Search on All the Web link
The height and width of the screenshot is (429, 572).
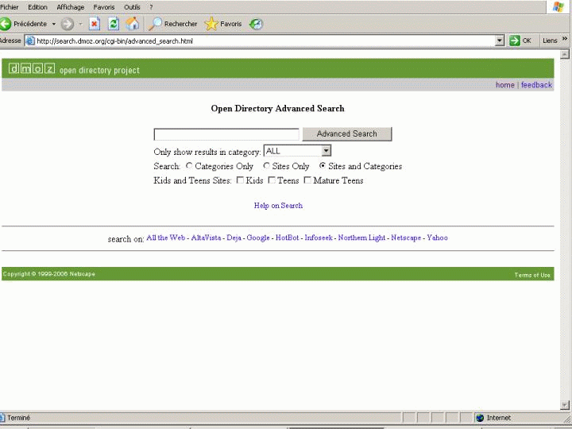(x=165, y=238)
